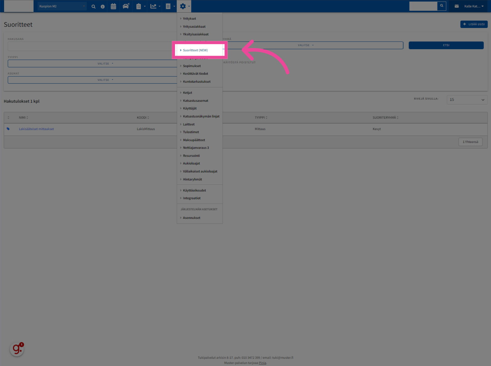Toggle the Käytöstä poistetut option

coord(240,62)
